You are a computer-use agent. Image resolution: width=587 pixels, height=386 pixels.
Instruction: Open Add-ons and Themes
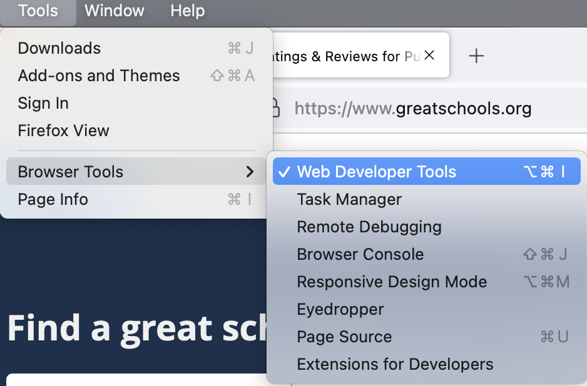(x=136, y=76)
